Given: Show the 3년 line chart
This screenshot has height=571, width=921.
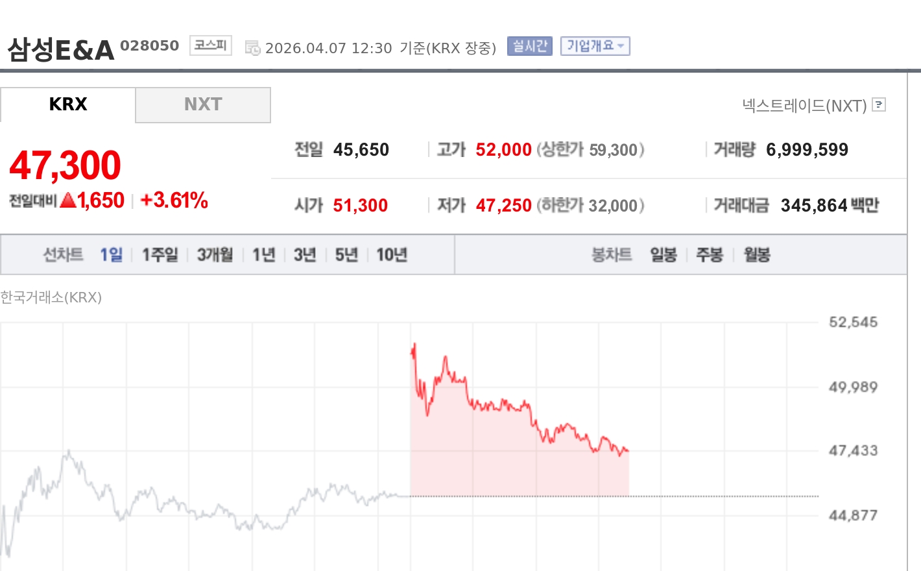Looking at the screenshot, I should 304,254.
